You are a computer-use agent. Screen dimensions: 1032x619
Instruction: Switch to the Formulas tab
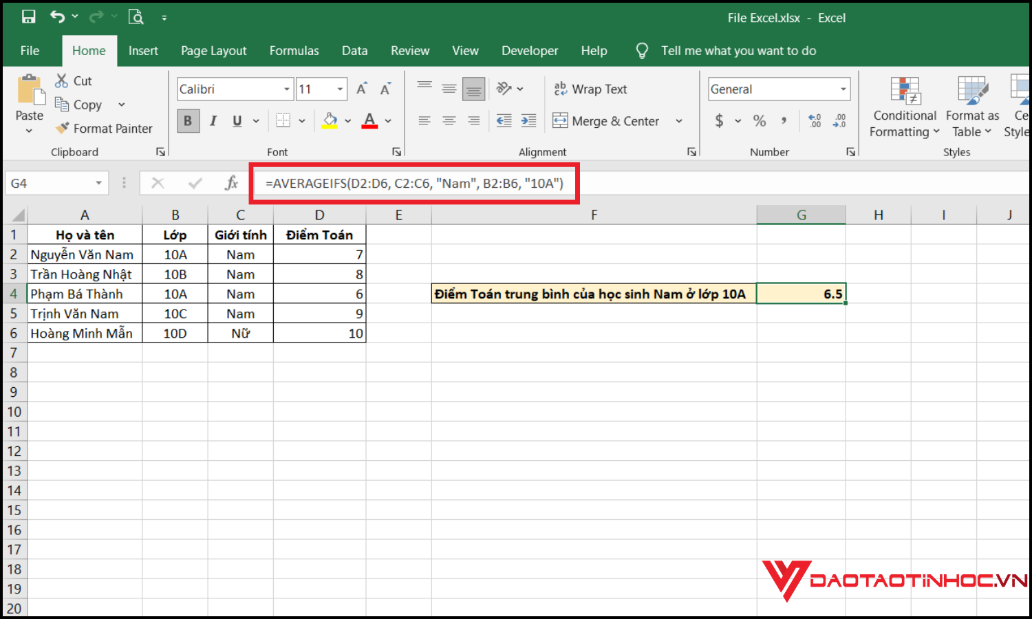294,51
